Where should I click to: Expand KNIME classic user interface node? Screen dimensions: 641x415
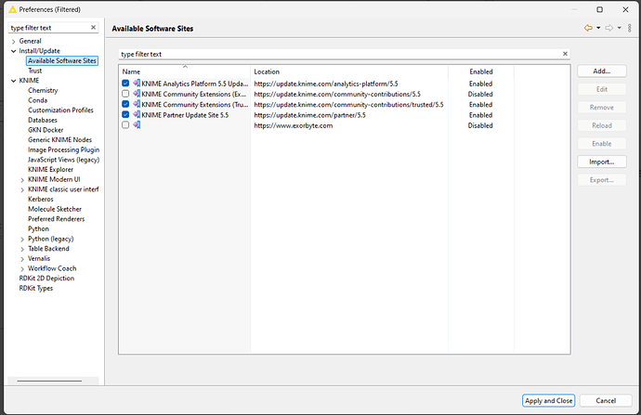(x=22, y=189)
